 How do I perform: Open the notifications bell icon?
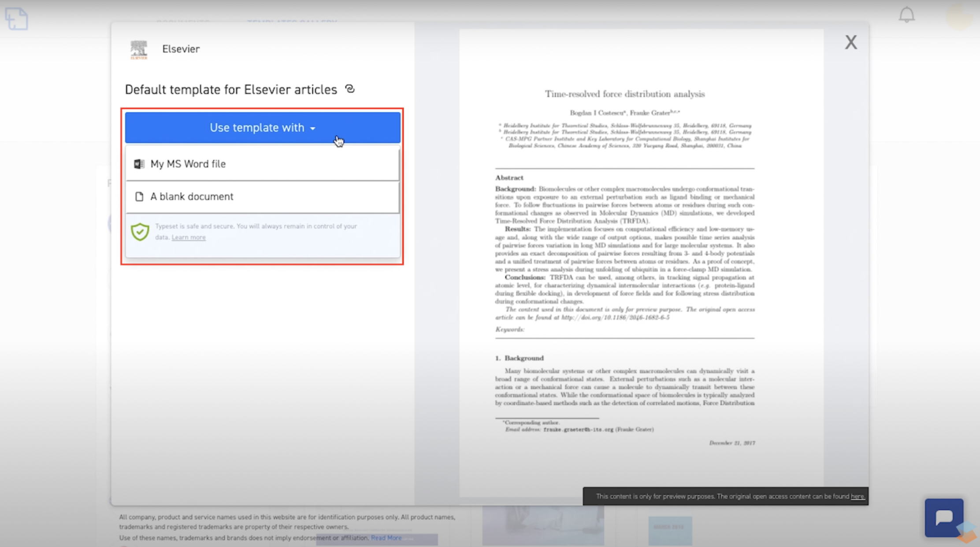coord(906,15)
